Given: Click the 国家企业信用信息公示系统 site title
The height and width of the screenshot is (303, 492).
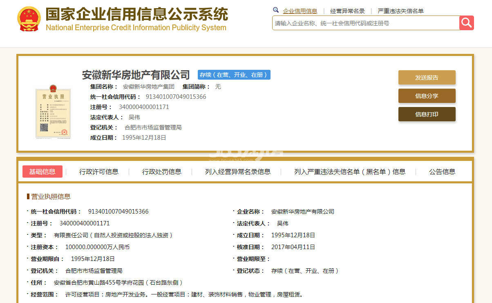Looking at the screenshot, I should coord(136,15).
